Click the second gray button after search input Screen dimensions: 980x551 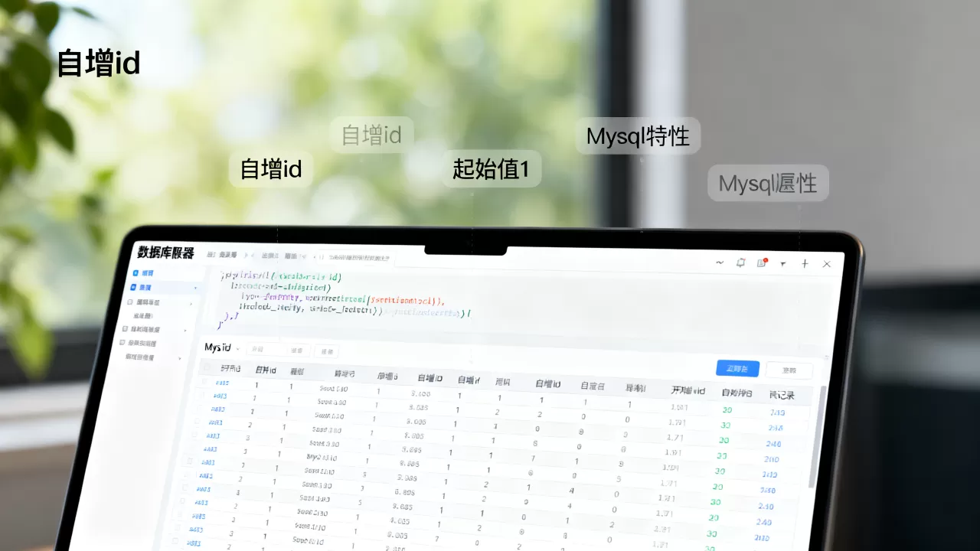[327, 351]
